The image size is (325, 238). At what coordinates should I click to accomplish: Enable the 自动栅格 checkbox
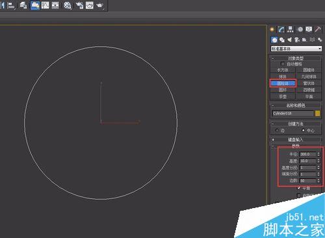(x=283, y=64)
